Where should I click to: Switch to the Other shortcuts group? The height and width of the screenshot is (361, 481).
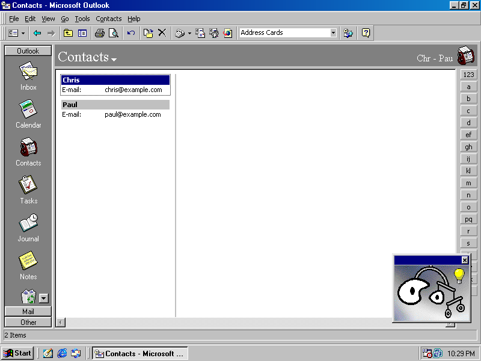pyautogui.click(x=28, y=322)
